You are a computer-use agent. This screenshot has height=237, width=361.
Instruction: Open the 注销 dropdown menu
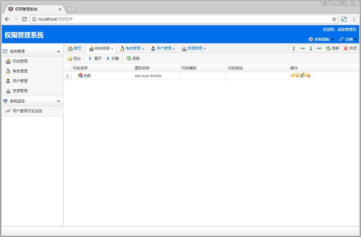348,39
